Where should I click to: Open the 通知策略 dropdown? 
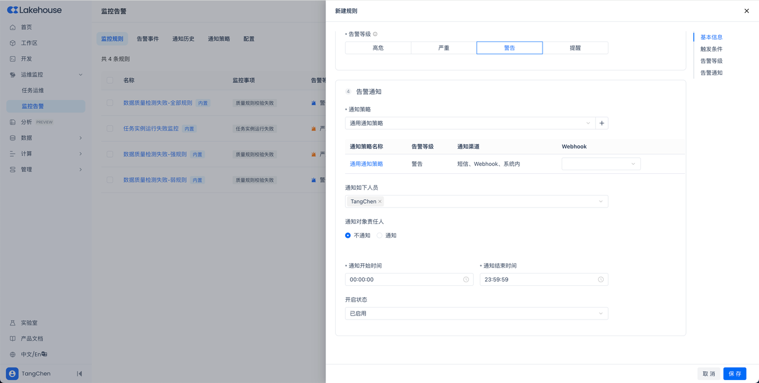(470, 123)
